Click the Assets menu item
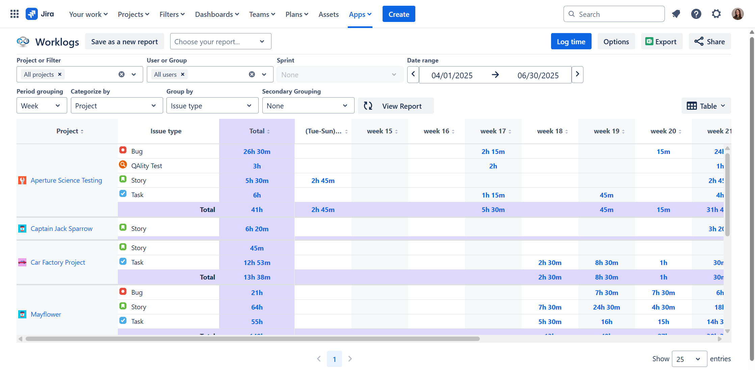 (x=329, y=14)
